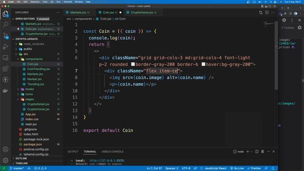Switch to the CryptoHome.jsx editor tab
Viewport: 304px width, 171px height.
coord(143,12)
